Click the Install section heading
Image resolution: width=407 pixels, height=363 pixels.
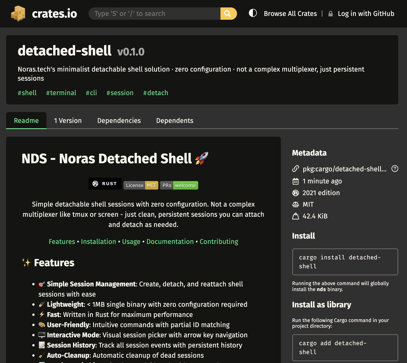pyautogui.click(x=304, y=236)
